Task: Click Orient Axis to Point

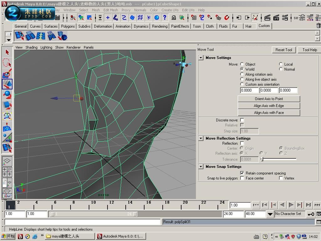Action: pos(269,99)
